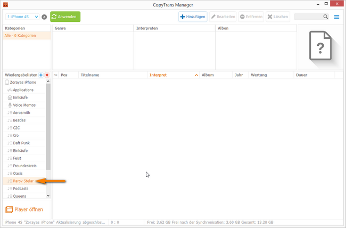
Task: Sort by Dauer column header
Action: 314,75
